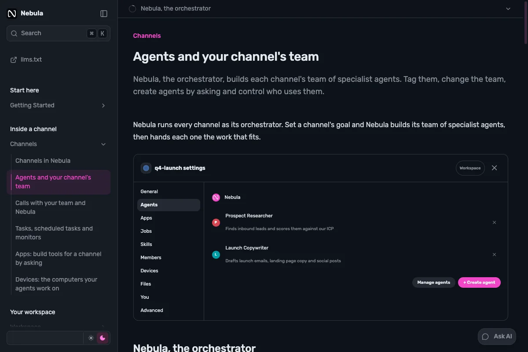Image resolution: width=528 pixels, height=352 pixels.
Task: Close the q4-launch settings dialog
Action: pyautogui.click(x=495, y=168)
